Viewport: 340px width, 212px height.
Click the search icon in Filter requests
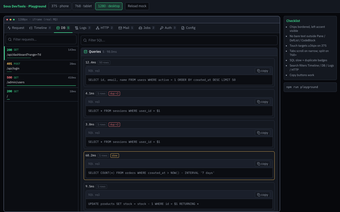coord(10,39)
